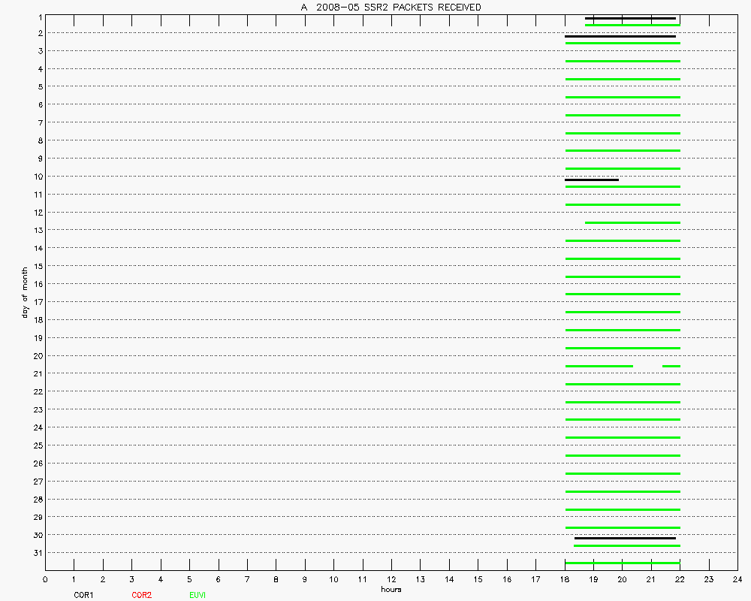The image size is (751, 601).
Task: Click hour 22 tick label on x-axis
Action: 680,579
